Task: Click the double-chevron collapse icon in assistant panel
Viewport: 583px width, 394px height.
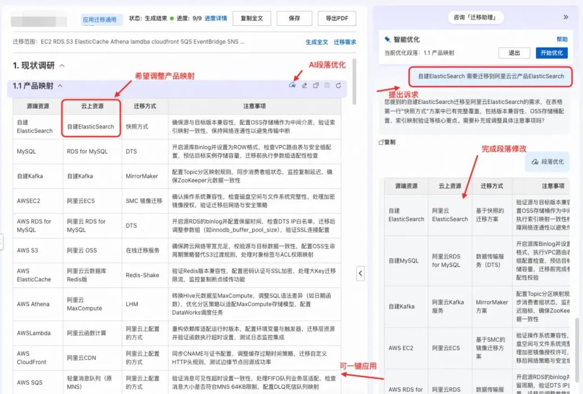Action: (x=566, y=17)
